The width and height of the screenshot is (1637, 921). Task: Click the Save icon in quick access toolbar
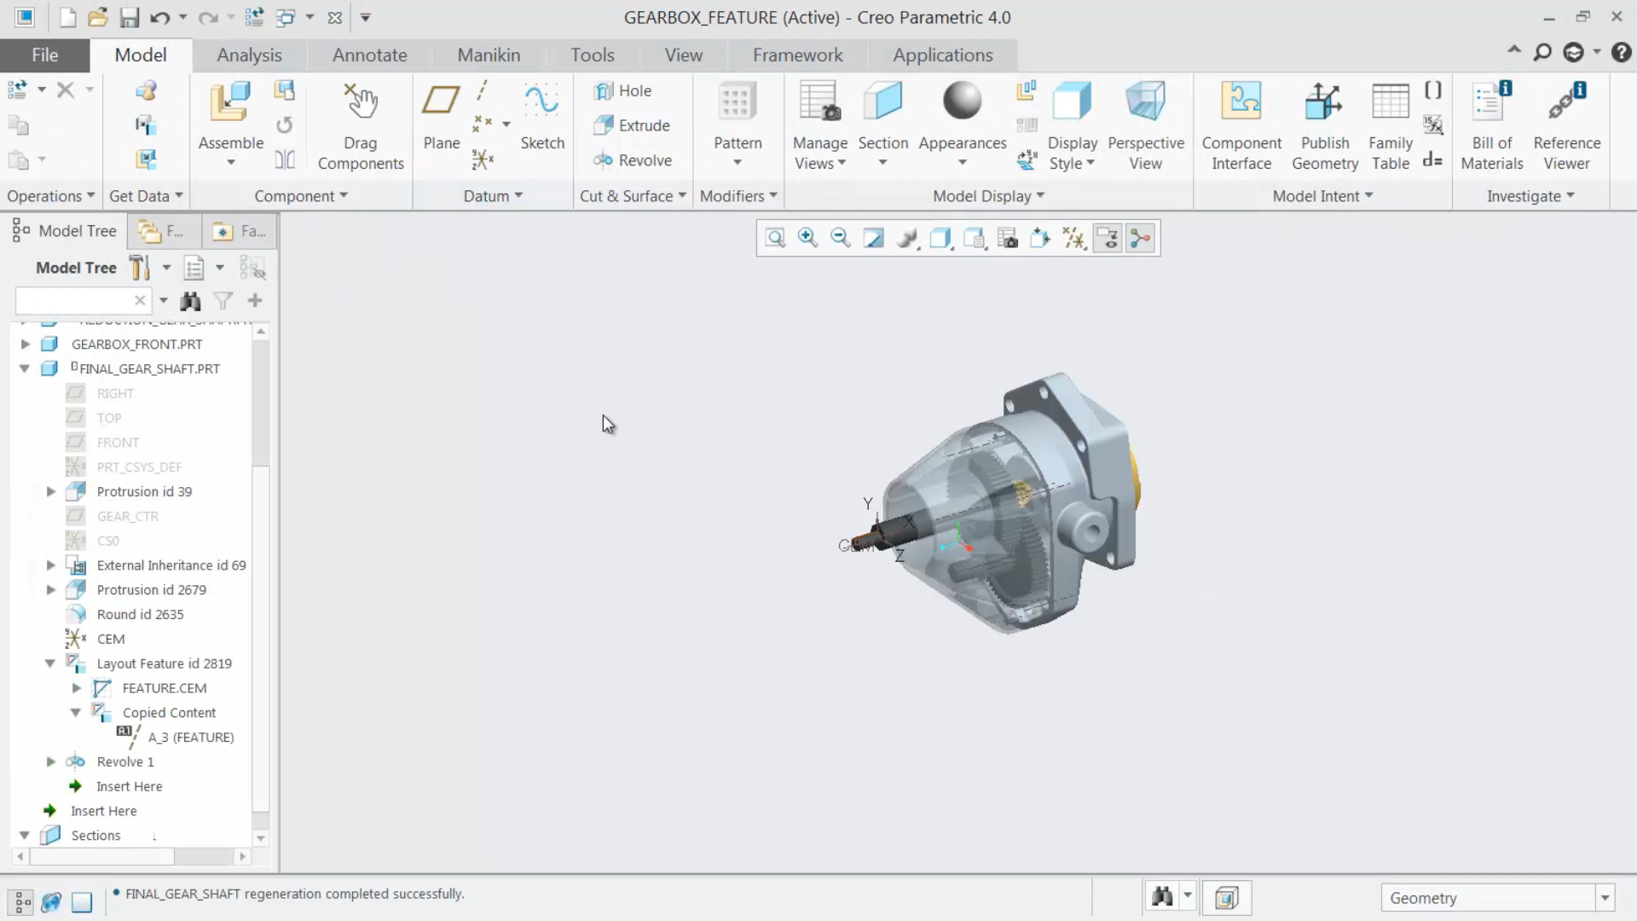129,17
